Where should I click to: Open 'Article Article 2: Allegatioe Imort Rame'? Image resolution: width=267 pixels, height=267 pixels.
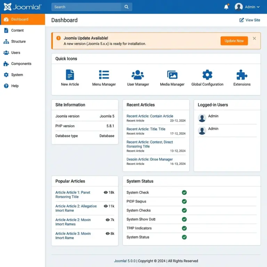click(x=76, y=208)
